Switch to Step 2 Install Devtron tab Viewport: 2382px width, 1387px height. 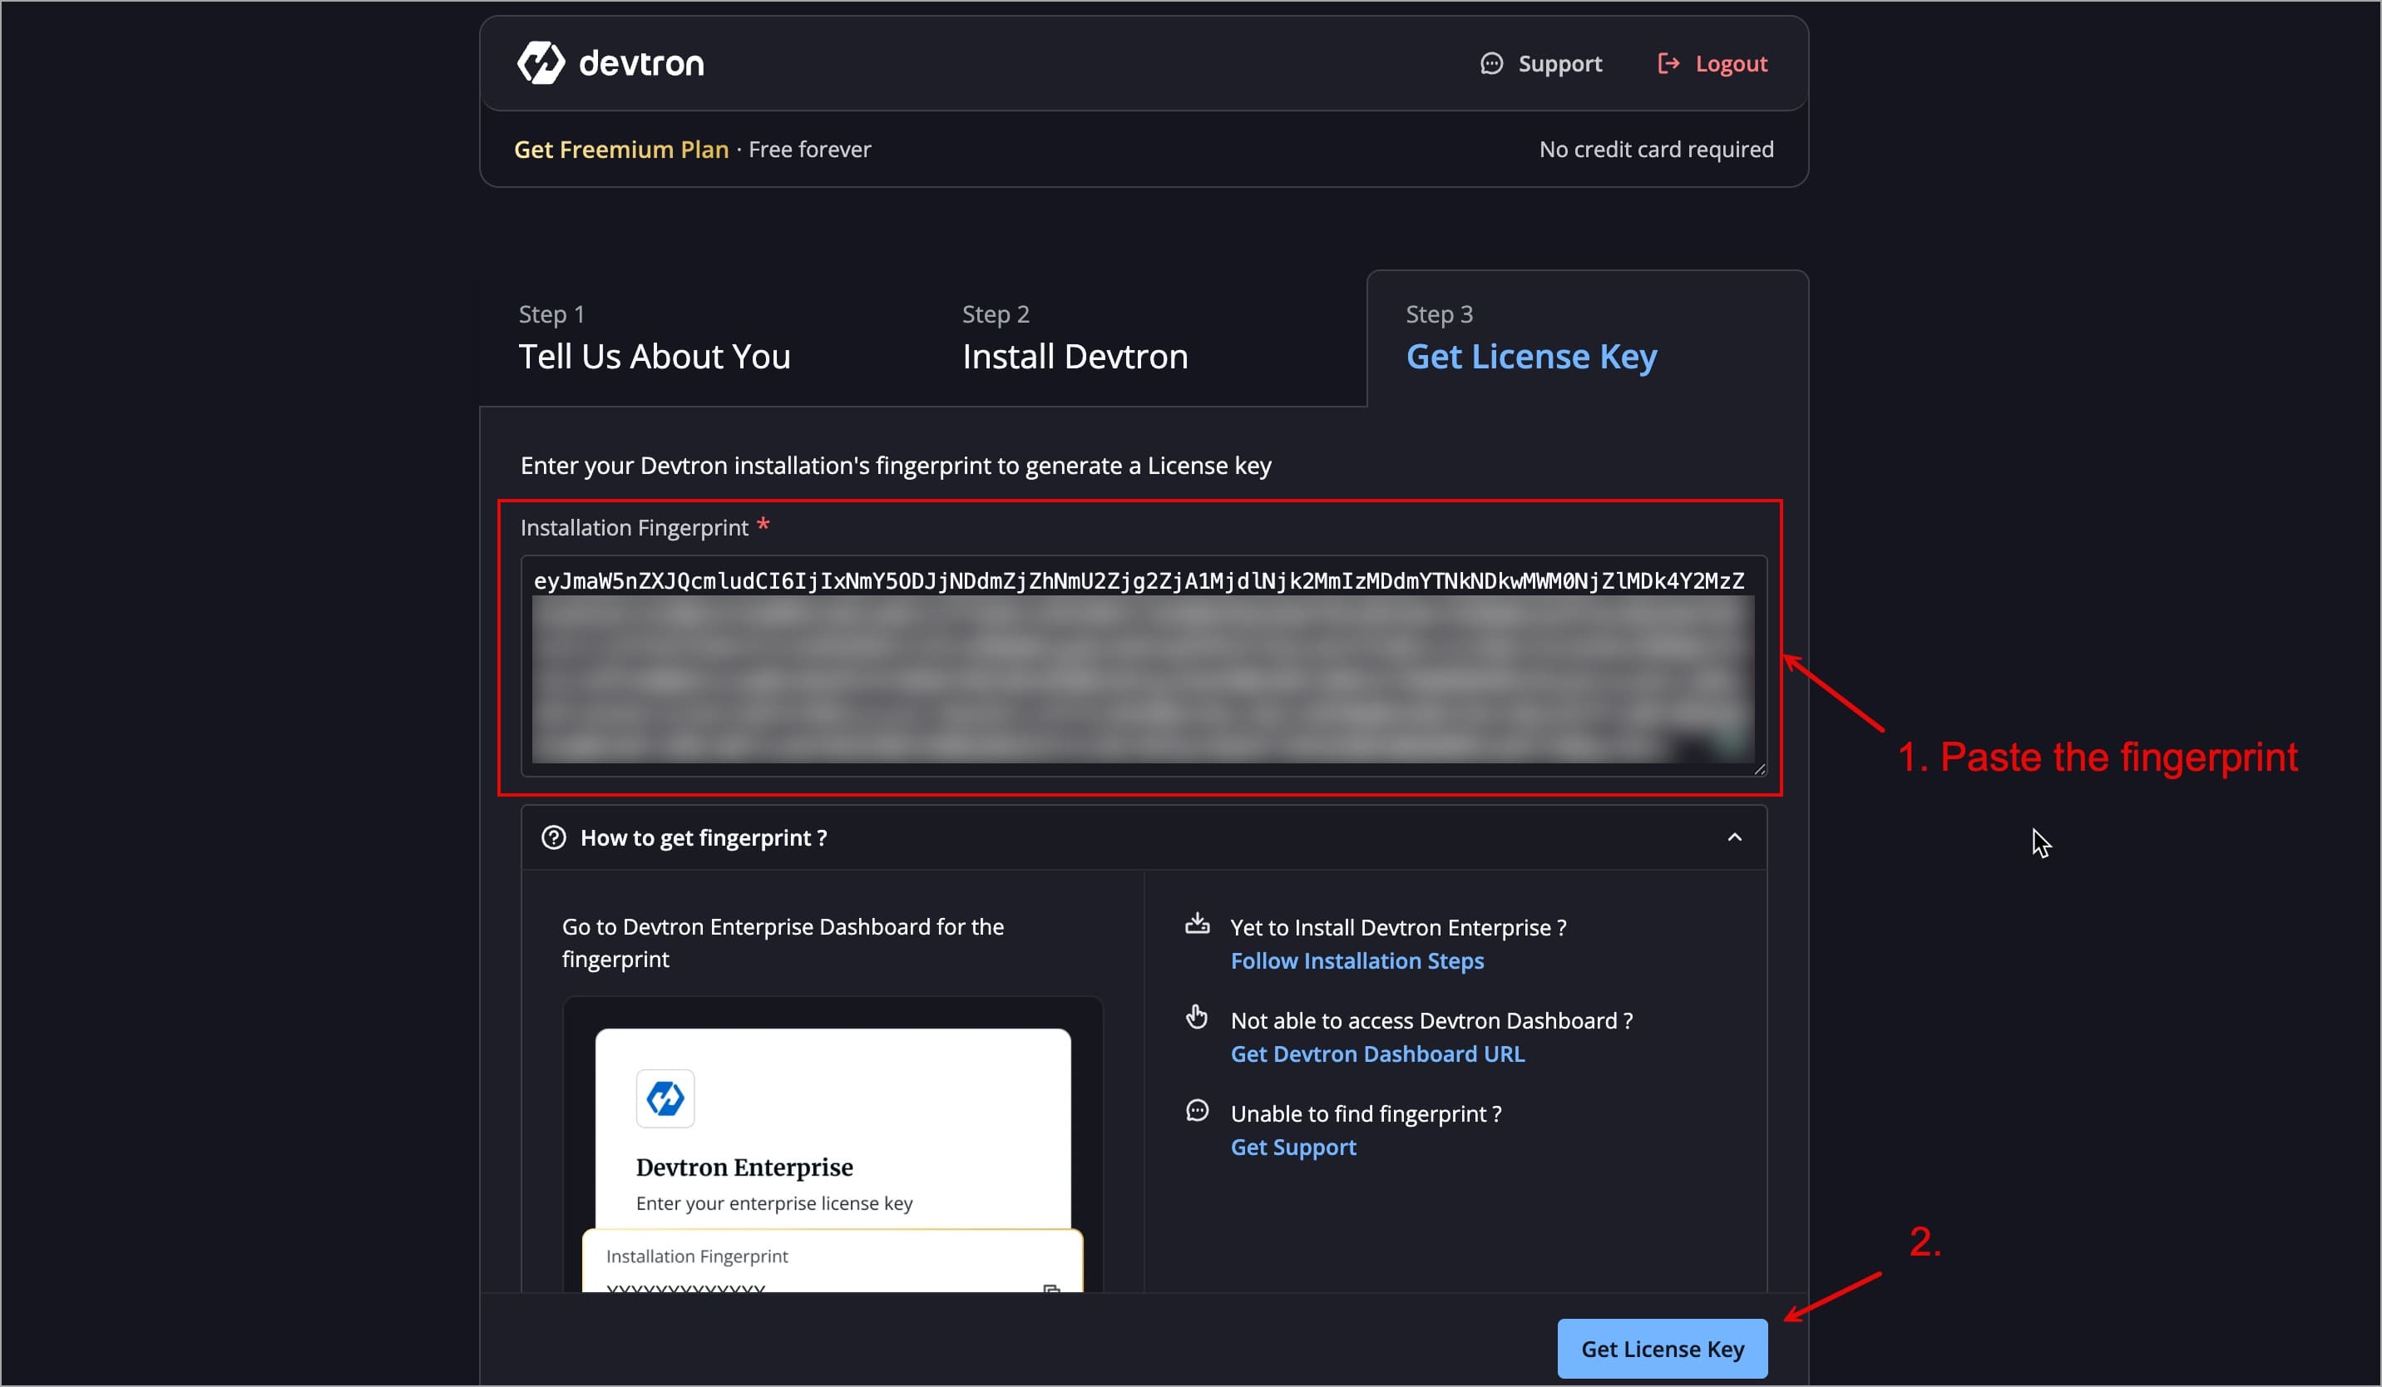[x=1075, y=339]
